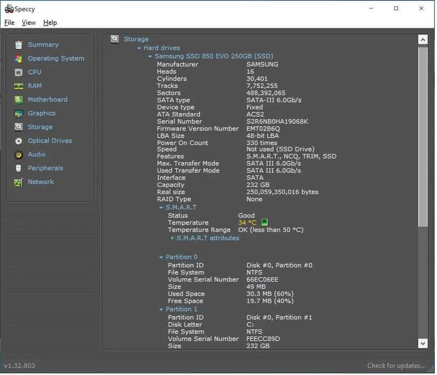
Task: Collapse the Partition 1 node
Action: pyautogui.click(x=161, y=309)
